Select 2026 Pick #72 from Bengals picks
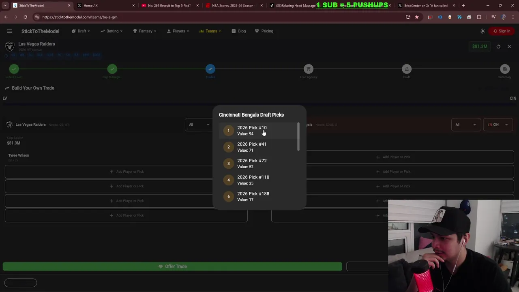The image size is (519, 292). pyautogui.click(x=259, y=163)
